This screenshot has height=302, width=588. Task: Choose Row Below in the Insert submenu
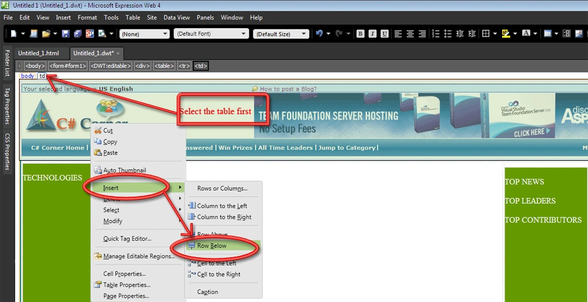[x=223, y=245]
